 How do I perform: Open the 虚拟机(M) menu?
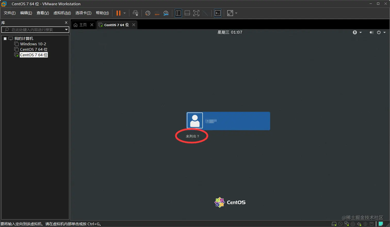62,13
